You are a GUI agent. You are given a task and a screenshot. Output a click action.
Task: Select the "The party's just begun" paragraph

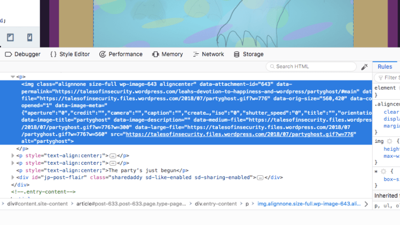[x=103, y=171]
